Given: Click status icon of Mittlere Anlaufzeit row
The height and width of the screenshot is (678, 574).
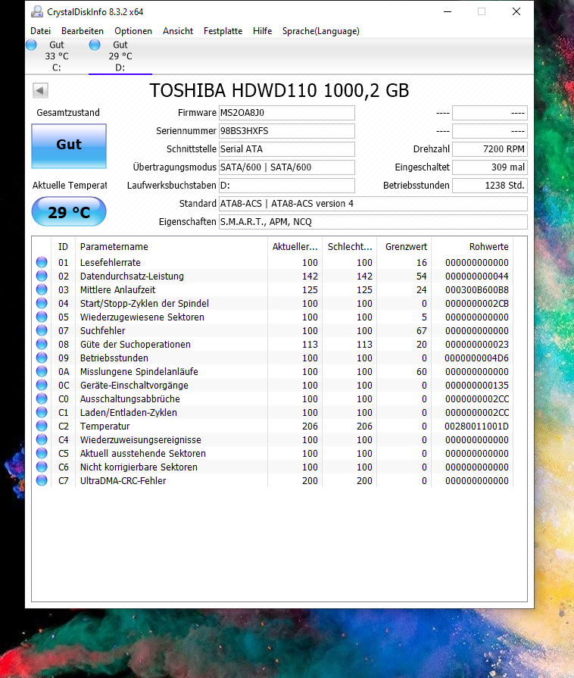Looking at the screenshot, I should [42, 289].
